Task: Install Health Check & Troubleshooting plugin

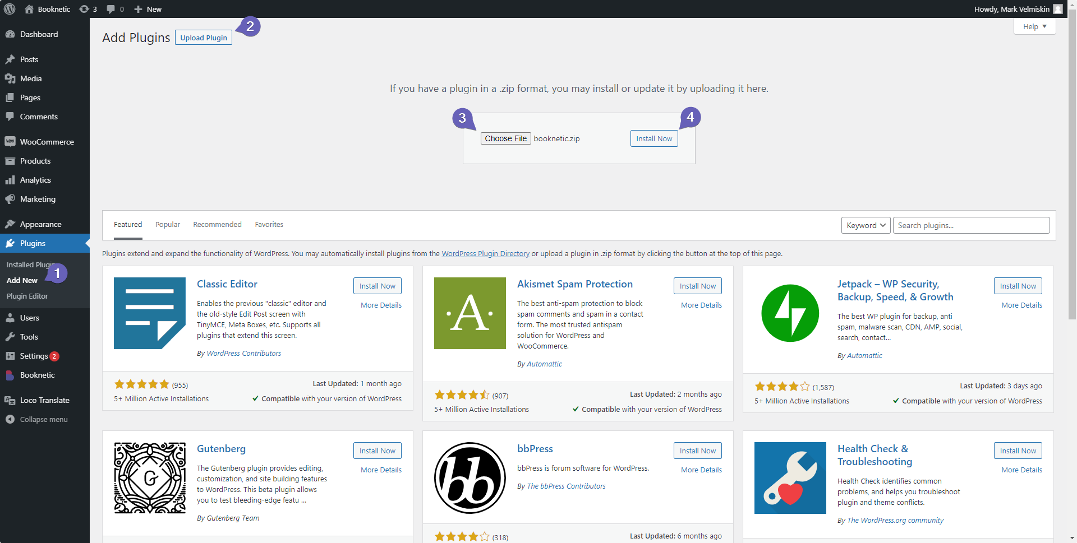Action: 1018,451
